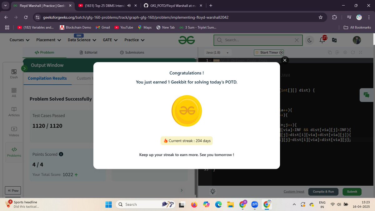Open Gmail bookmark
Viewport: 375px width, 211px height.
click(103, 28)
